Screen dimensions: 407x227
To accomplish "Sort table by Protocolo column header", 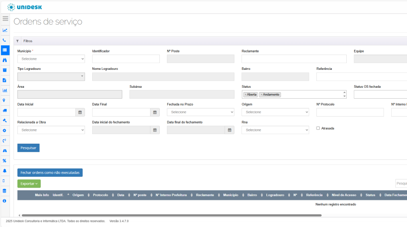I will click(x=100, y=195).
